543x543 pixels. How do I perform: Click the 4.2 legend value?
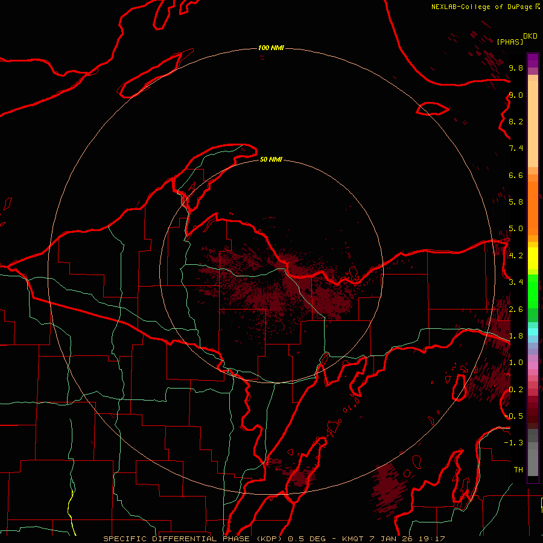(516, 256)
